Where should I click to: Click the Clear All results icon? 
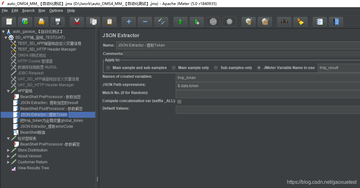pyautogui.click(x=265, y=22)
